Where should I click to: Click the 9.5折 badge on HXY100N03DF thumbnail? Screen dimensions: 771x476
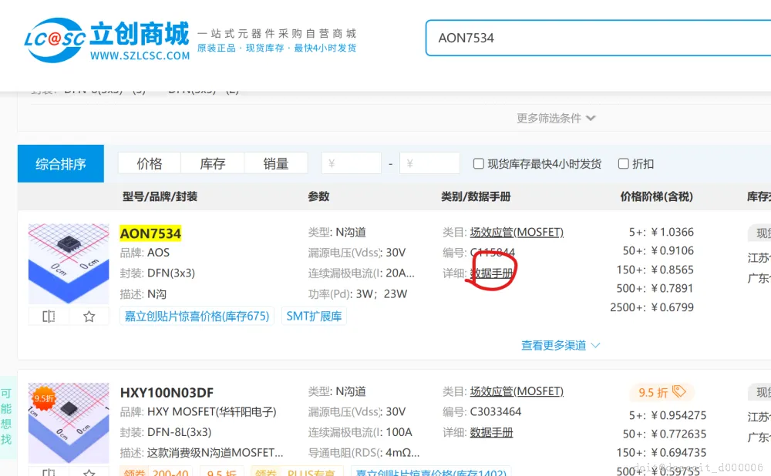44,398
